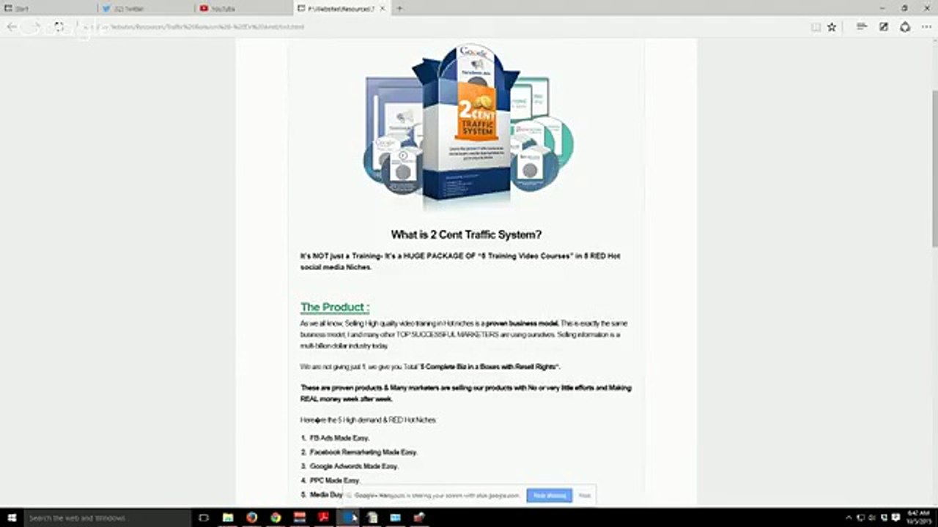Click 'PPC Made Easy.' list item
Screen dimensions: 938x527
334,481
